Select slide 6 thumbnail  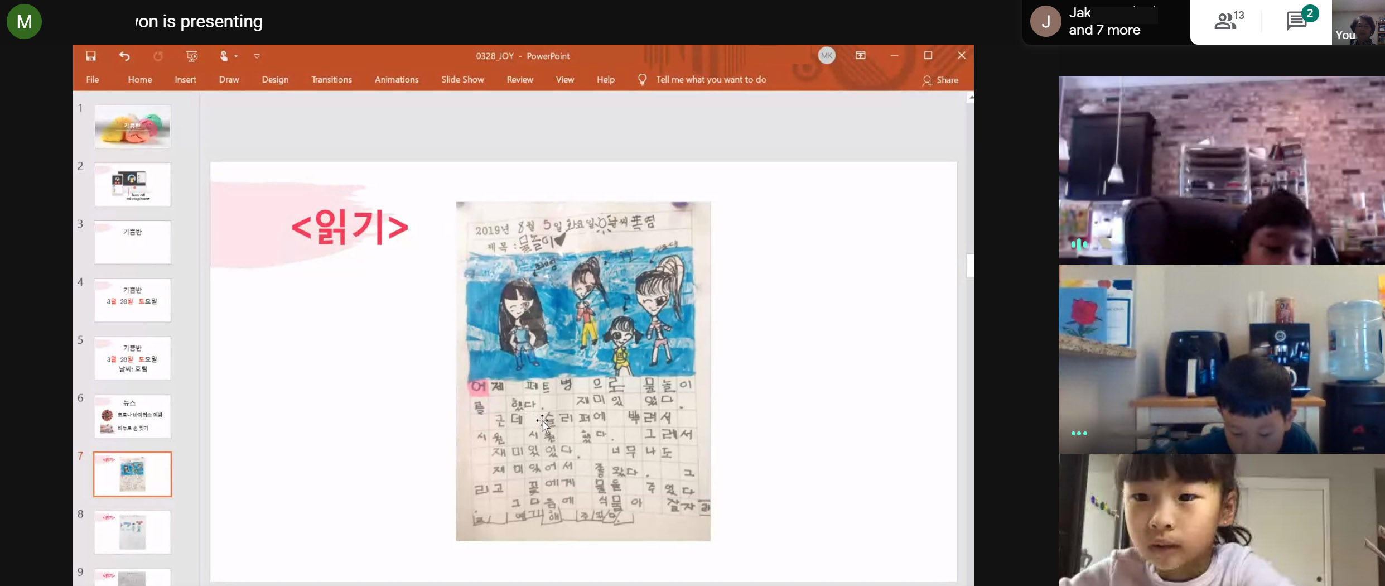132,416
